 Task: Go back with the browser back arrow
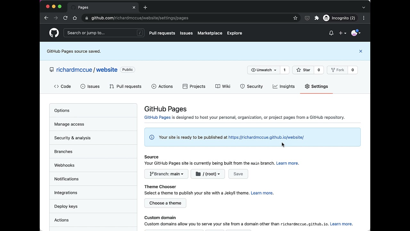[46, 18]
